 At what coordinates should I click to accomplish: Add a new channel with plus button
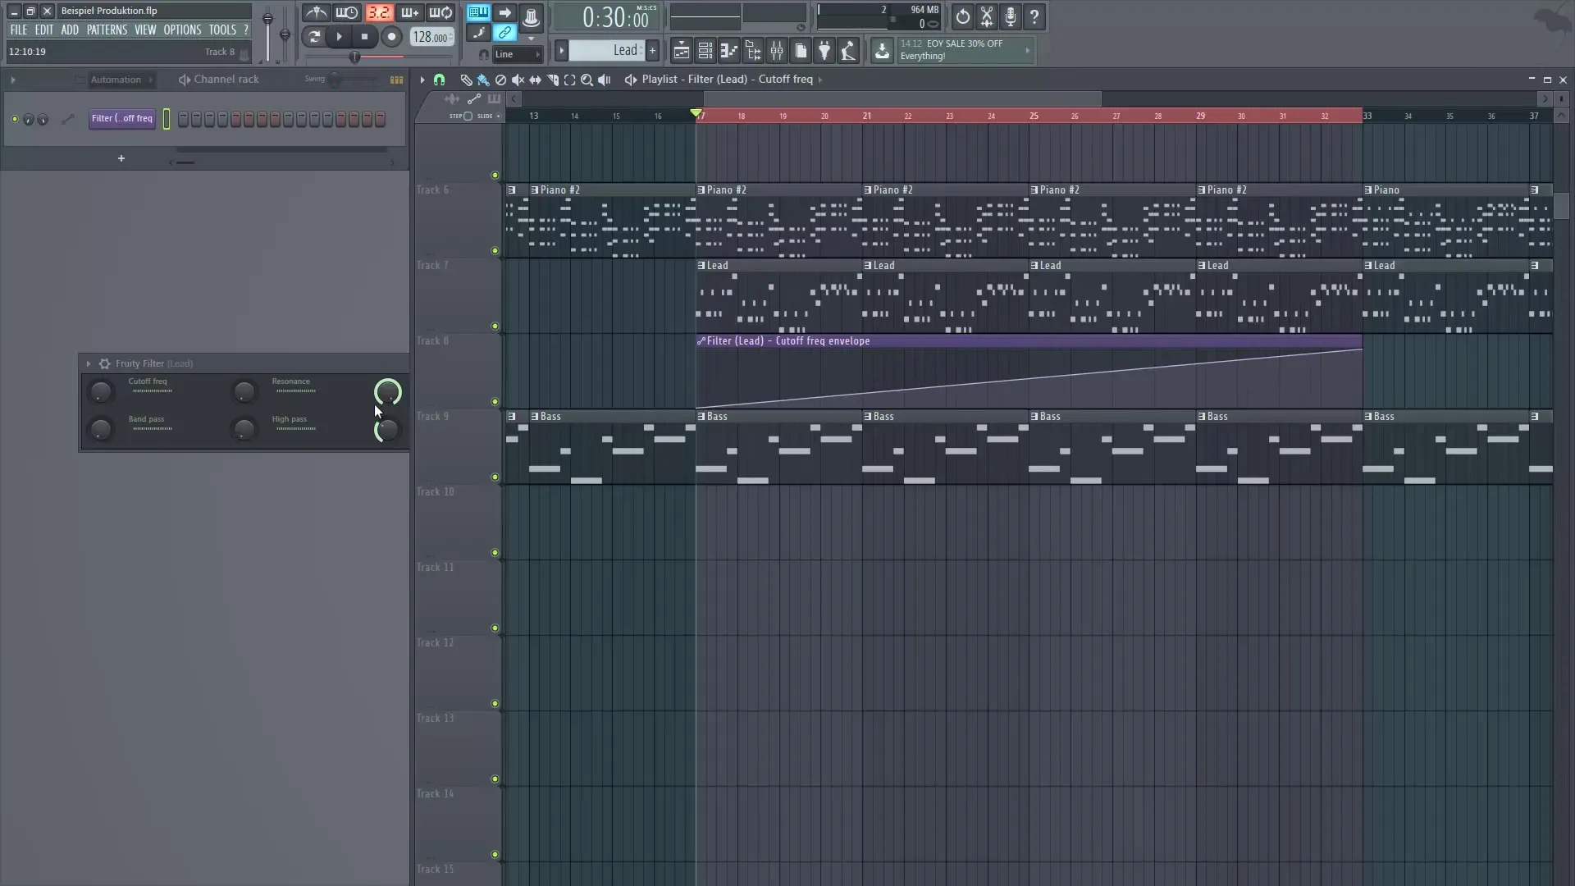coord(121,158)
